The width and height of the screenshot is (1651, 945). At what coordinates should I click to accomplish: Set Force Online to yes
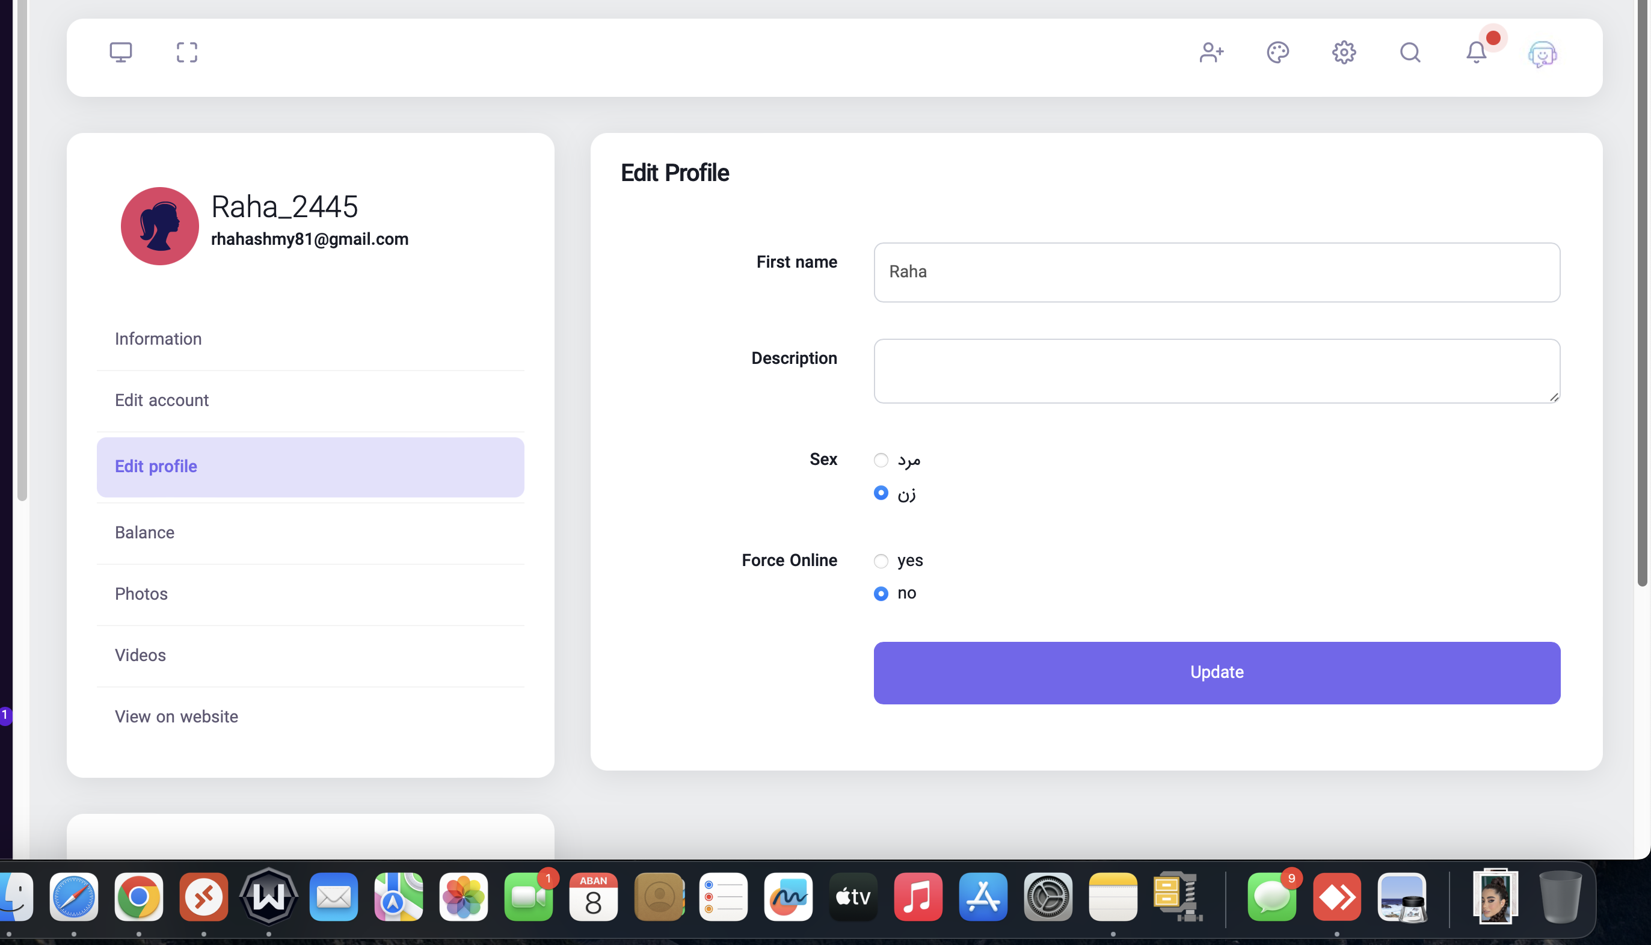point(881,561)
